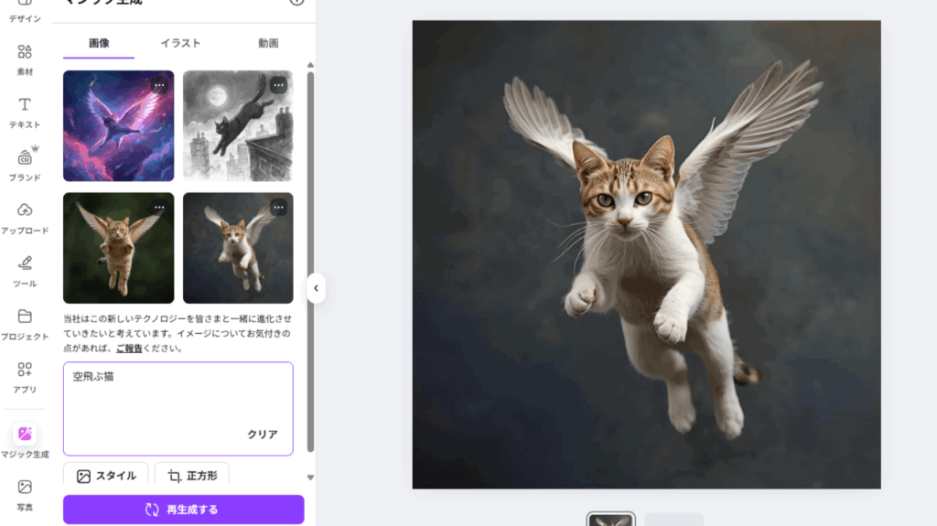Screen dimensions: 937x526
Task: Select the dark background flying cat thumbnail
Action: point(238,248)
